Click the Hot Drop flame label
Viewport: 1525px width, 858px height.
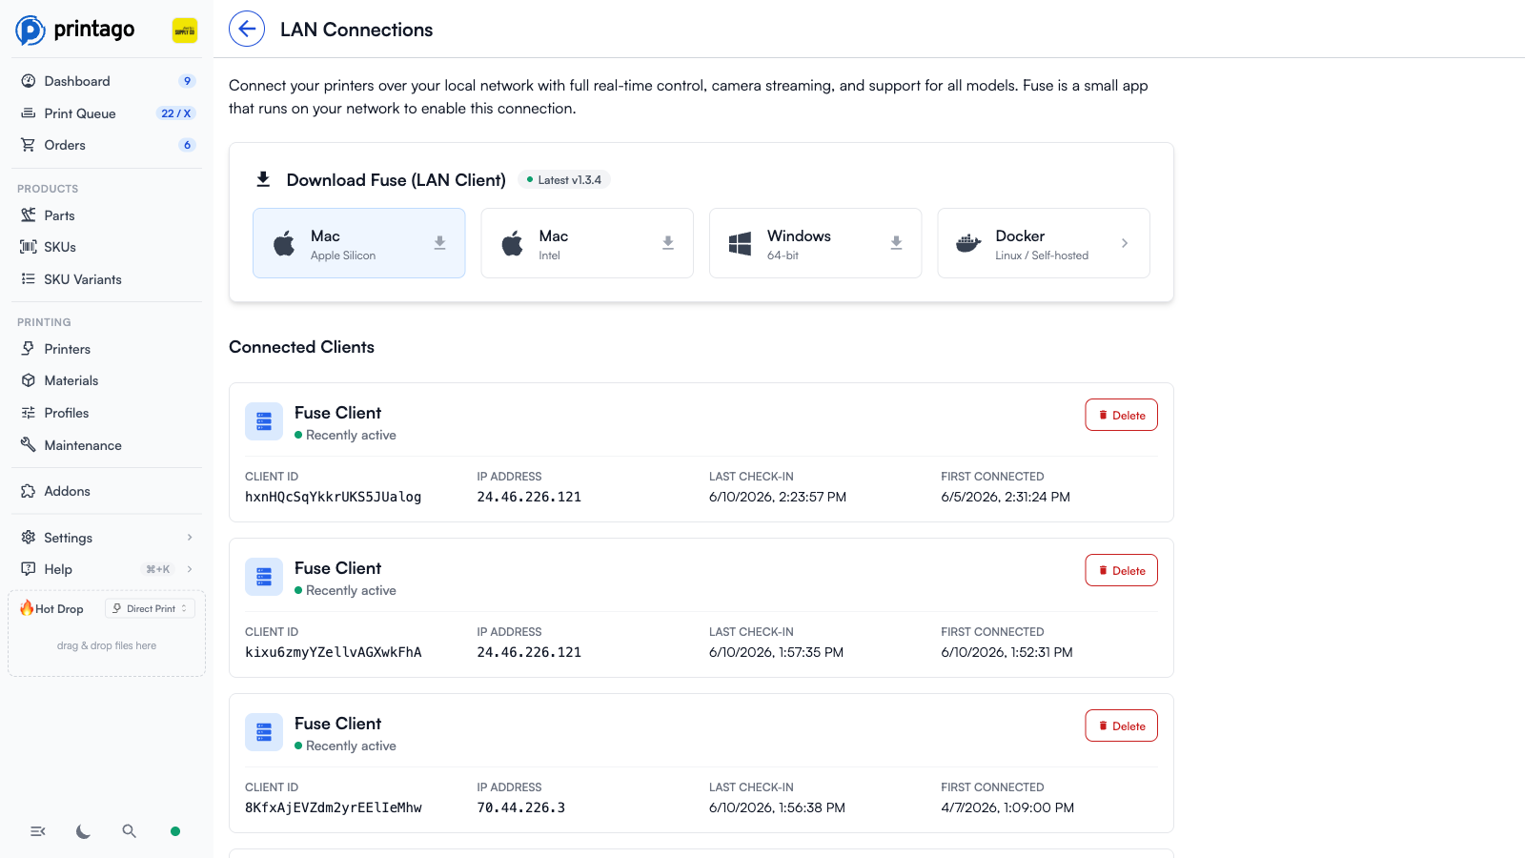[51, 608]
